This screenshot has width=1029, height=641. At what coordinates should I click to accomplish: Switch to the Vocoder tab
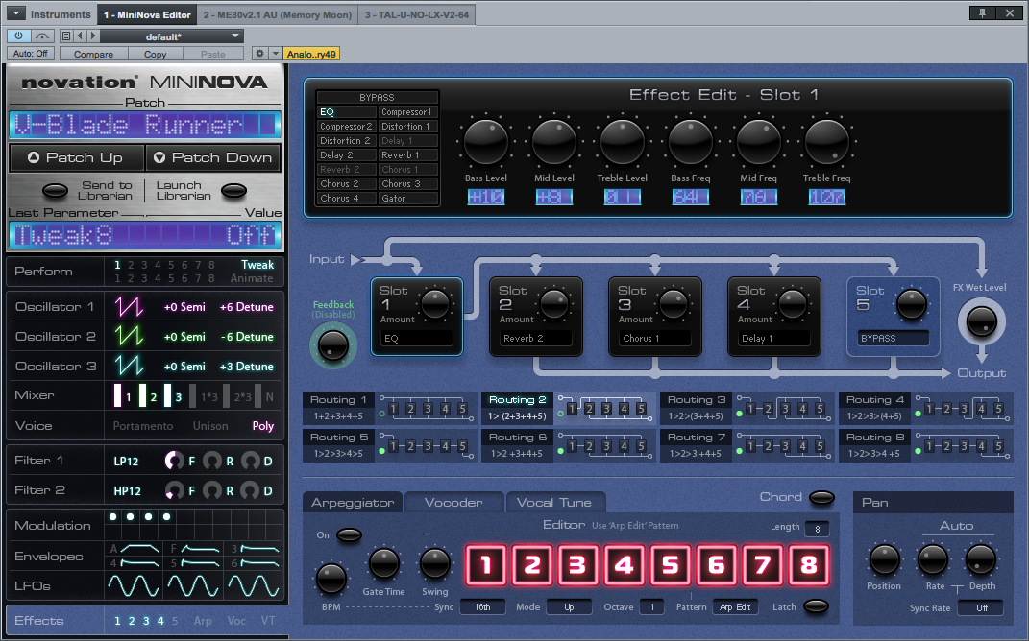(x=454, y=502)
